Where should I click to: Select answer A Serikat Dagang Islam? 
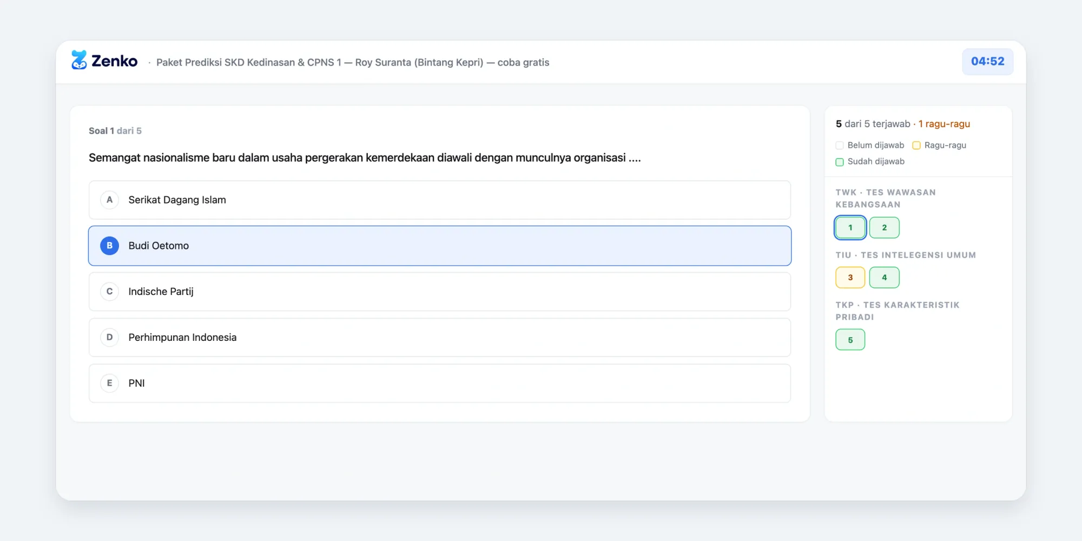point(440,200)
